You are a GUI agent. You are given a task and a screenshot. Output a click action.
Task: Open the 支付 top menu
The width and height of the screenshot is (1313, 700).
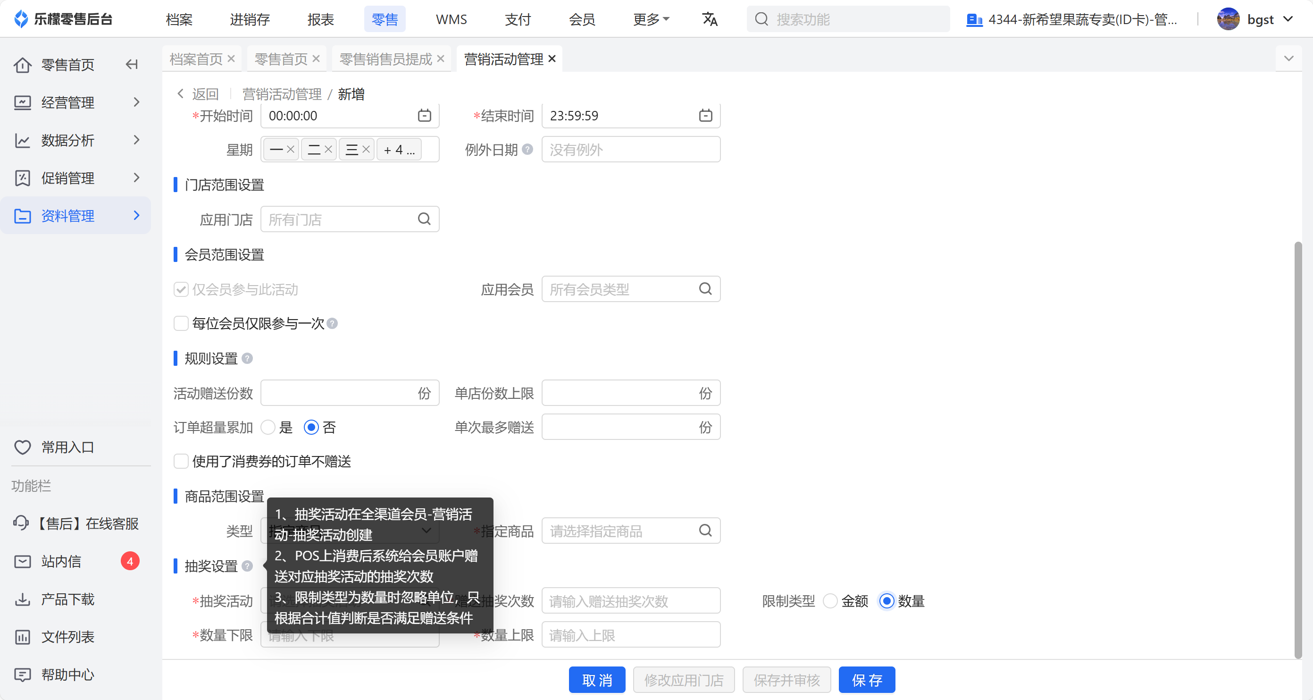coord(518,19)
